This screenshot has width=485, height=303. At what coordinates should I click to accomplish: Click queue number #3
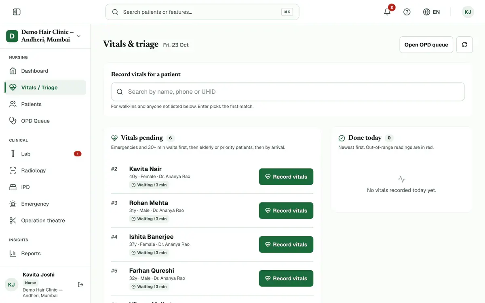pyautogui.click(x=114, y=203)
